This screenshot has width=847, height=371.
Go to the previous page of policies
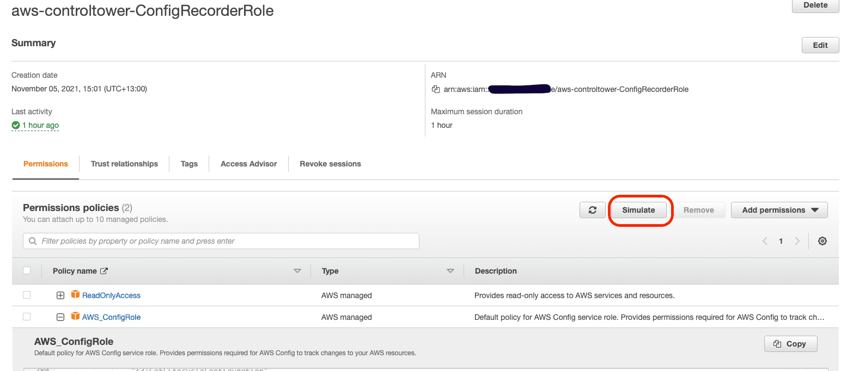pos(765,241)
